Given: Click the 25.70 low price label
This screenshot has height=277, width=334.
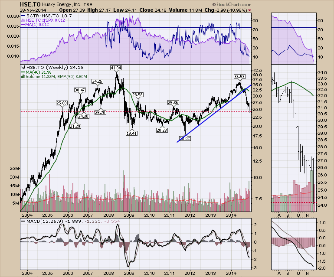Looking at the screenshot, I should click(100, 112).
